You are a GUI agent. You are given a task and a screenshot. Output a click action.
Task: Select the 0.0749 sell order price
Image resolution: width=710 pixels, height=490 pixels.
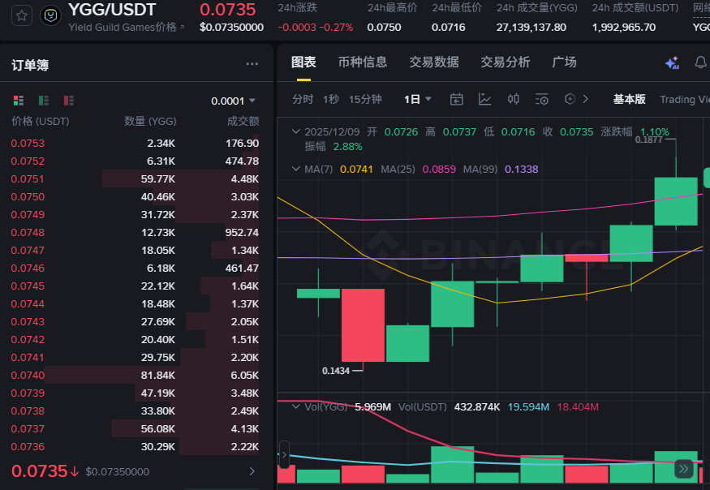28,215
